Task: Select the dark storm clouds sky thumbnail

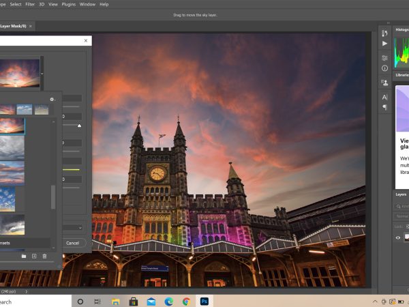Action: [12, 224]
